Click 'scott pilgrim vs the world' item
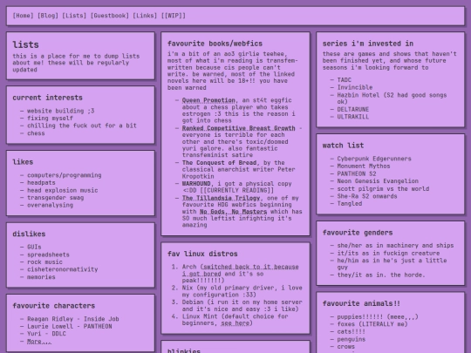This screenshot has width=471, height=353. click(383, 189)
